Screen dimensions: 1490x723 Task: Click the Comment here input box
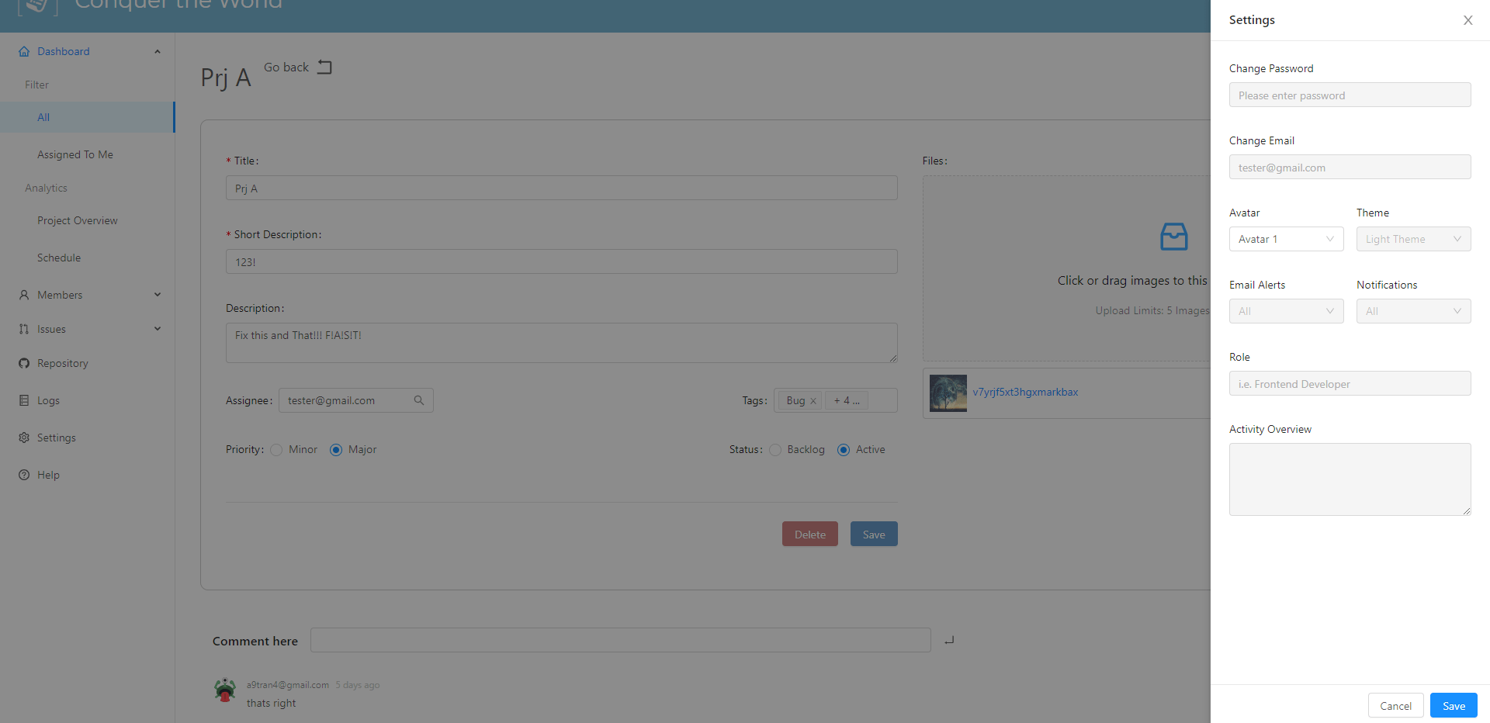coord(620,640)
